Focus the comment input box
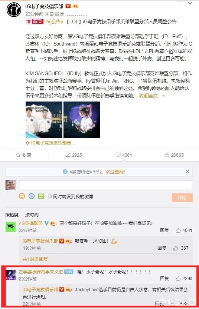 click(x=105, y=185)
